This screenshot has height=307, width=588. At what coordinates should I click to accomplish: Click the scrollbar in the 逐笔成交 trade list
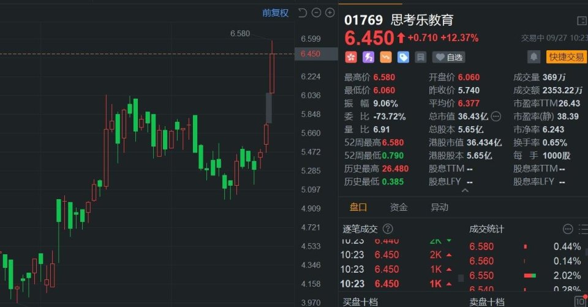(x=461, y=278)
